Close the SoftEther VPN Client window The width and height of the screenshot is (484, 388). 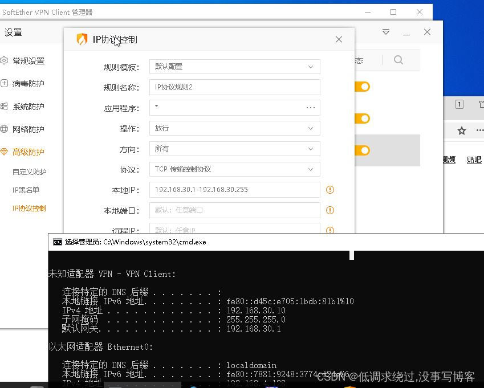420,12
